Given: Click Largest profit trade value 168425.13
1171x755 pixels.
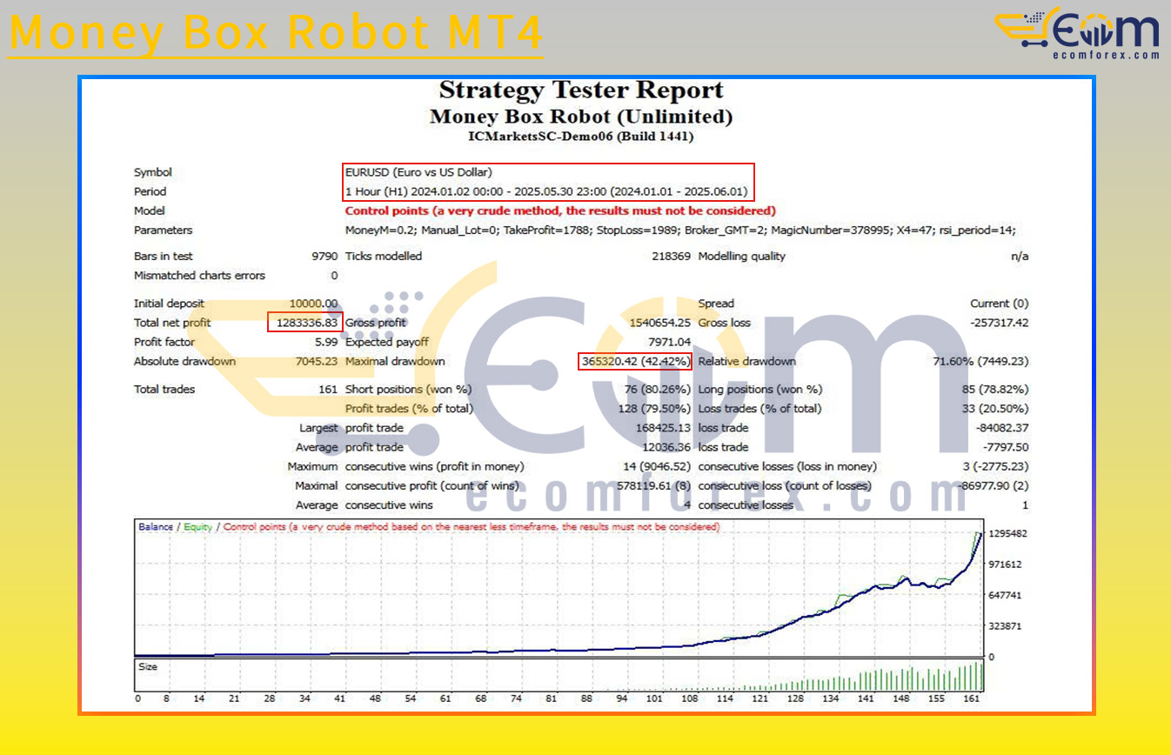Looking at the screenshot, I should (664, 428).
